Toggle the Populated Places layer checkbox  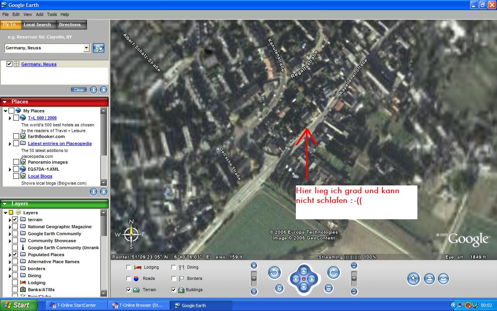tap(15, 255)
